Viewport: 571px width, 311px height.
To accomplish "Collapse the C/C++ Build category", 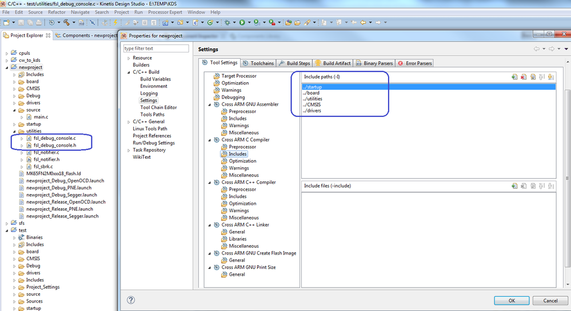I will click(x=129, y=72).
